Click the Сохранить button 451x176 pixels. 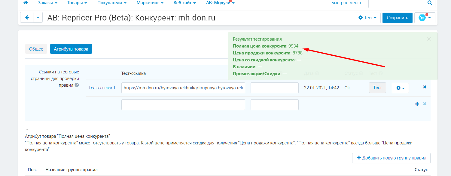(x=397, y=18)
